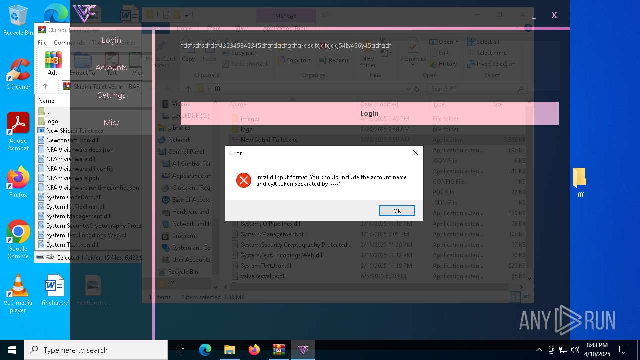The height and width of the screenshot is (360, 640).
Task: Open Adobe Acrobat desktop icon
Action: [x=18, y=132]
